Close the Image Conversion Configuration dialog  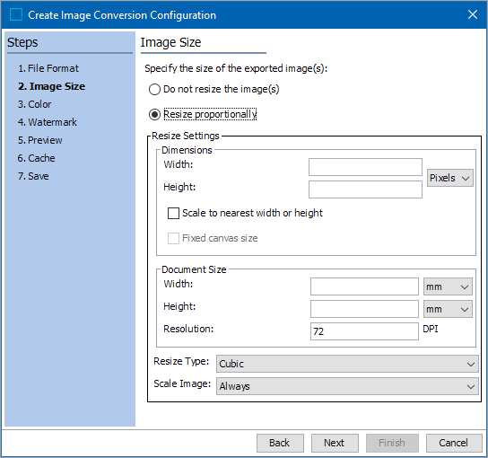472,14
